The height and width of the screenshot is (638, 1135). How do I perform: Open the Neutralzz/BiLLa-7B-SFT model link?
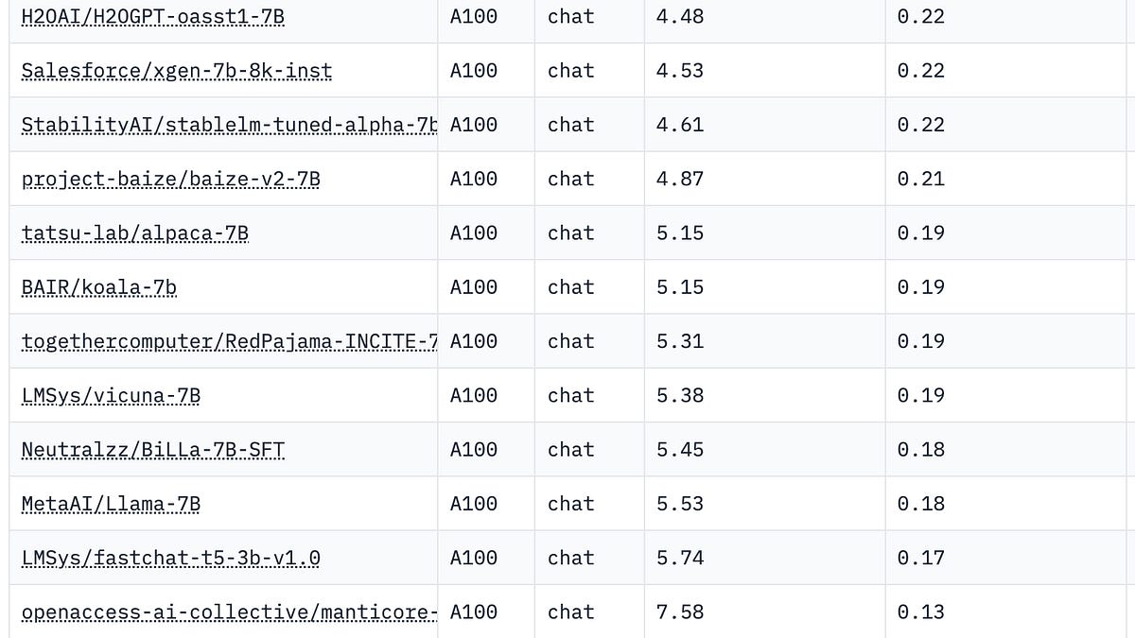point(152,450)
